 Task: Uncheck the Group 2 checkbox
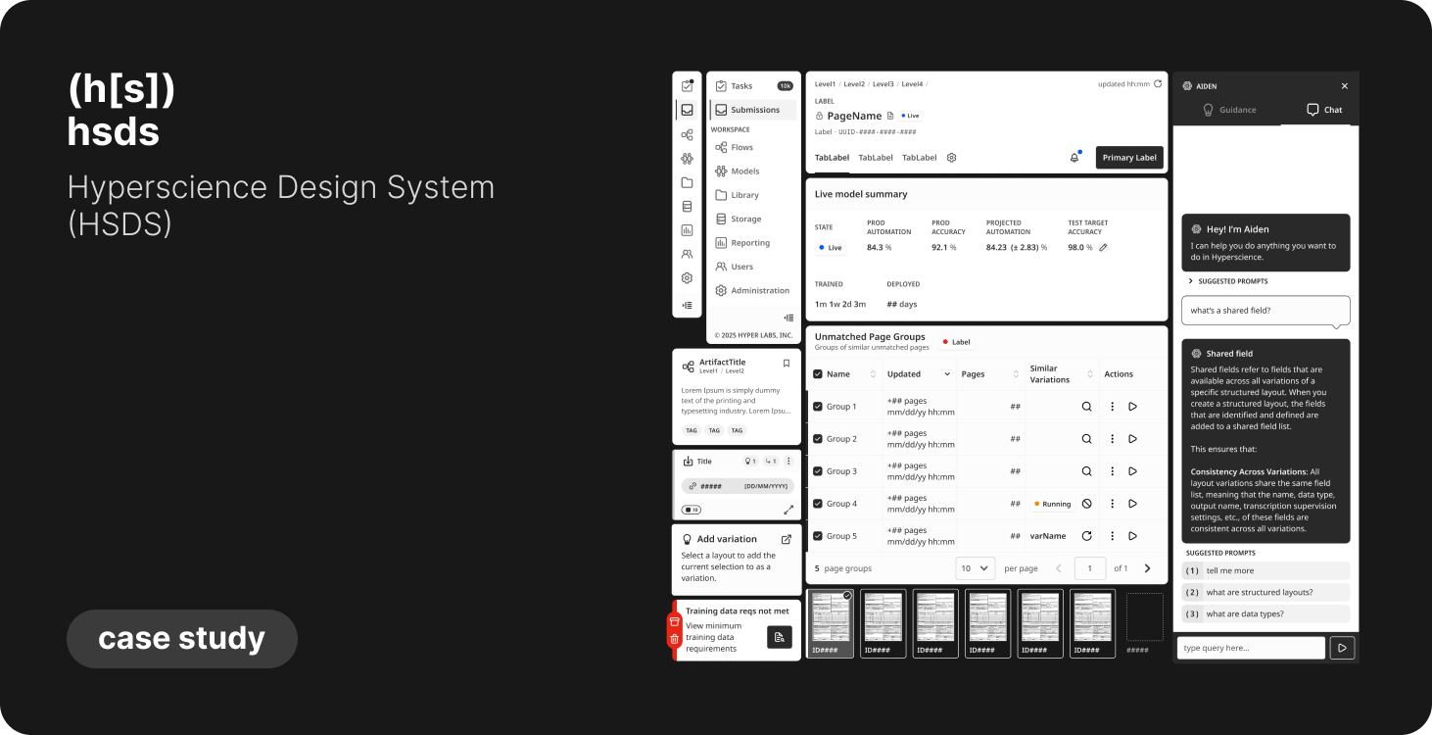818,439
